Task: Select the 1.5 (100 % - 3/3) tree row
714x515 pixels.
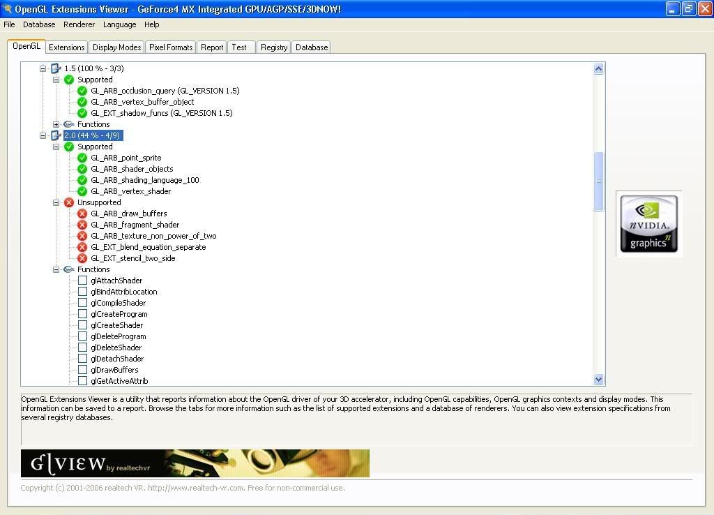Action: [x=94, y=68]
